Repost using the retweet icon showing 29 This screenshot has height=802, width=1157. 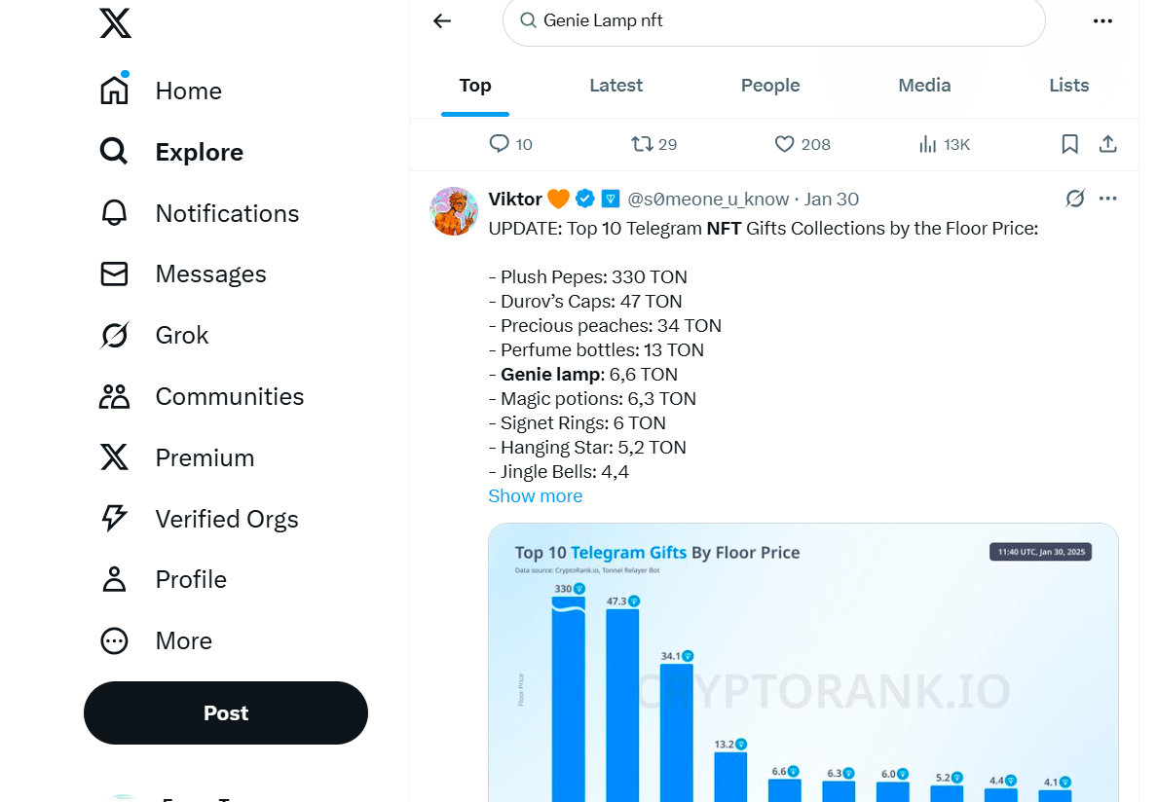point(642,144)
